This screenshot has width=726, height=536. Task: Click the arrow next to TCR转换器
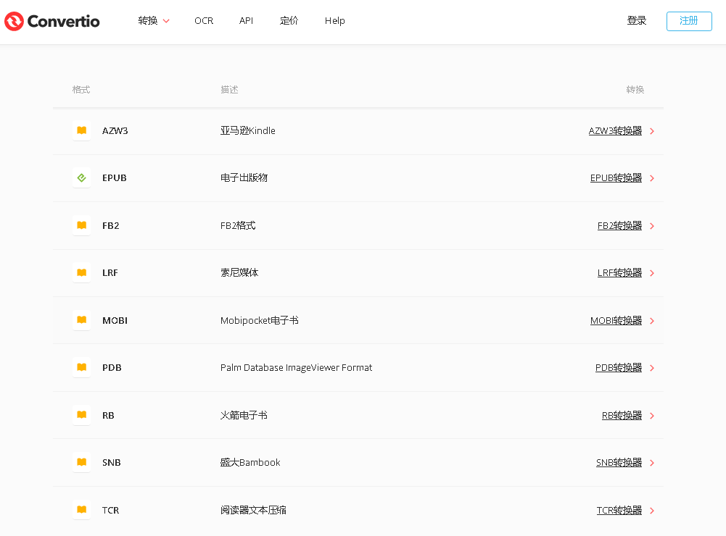pyautogui.click(x=652, y=511)
